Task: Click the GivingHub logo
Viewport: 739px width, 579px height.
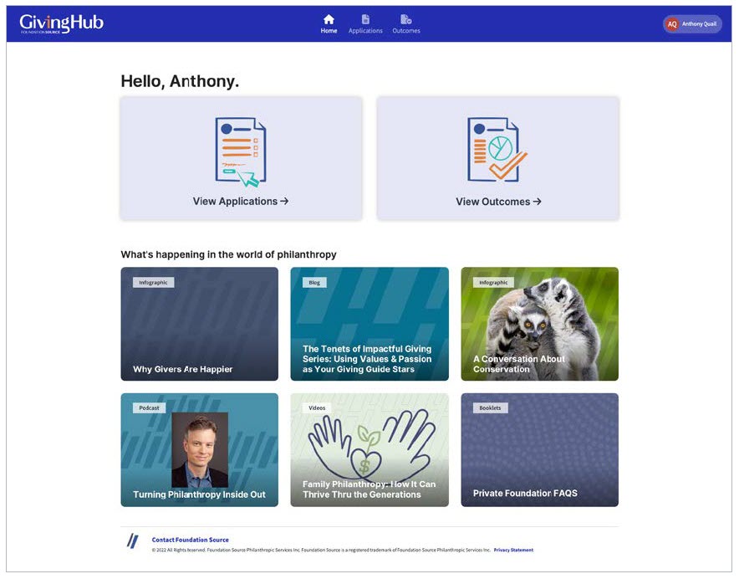Action: coord(61,23)
